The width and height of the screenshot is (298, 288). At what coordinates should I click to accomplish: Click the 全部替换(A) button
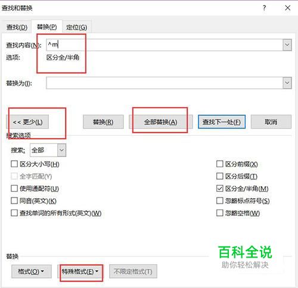pos(160,122)
